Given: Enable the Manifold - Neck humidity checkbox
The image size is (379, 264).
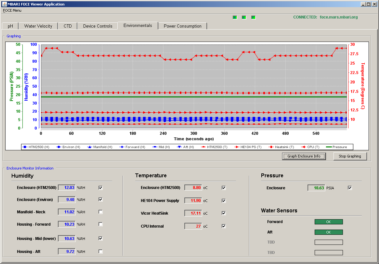Looking at the screenshot, I should point(100,212).
